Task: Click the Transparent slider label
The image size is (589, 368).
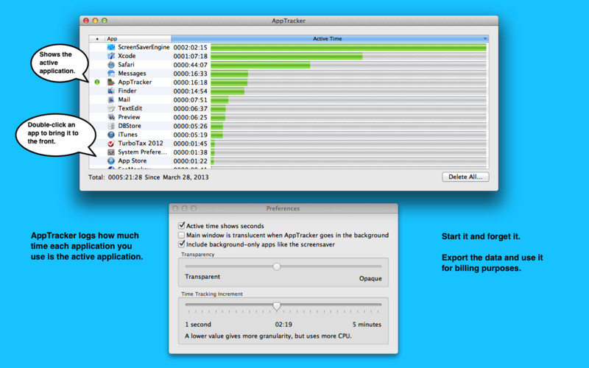Action: [x=202, y=277]
